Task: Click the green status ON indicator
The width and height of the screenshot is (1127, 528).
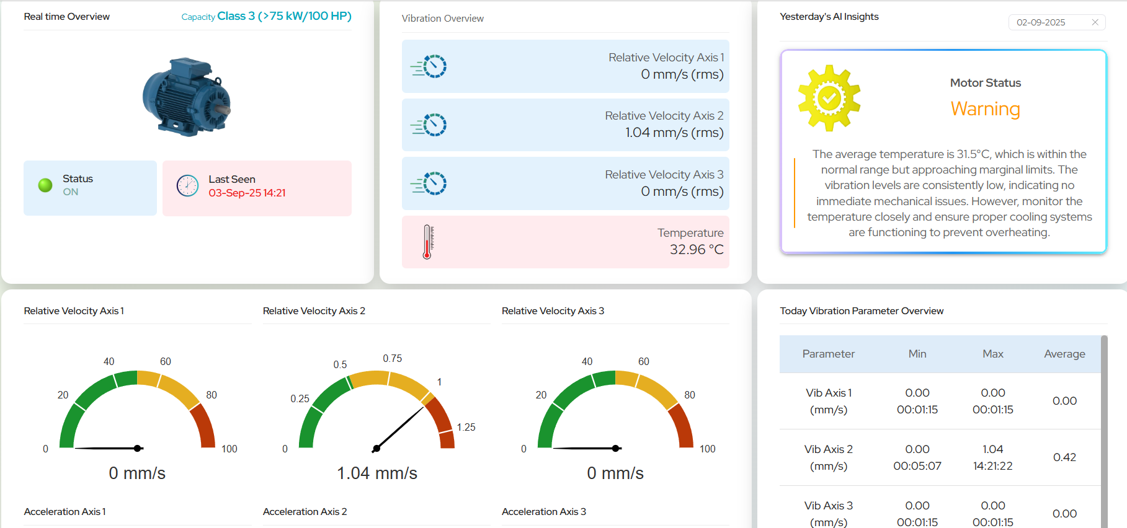Action: tap(45, 185)
